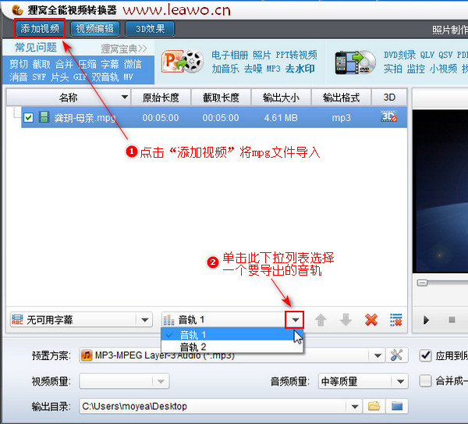468x424 pixels.
Task: Click the 00:05:00 original length cell
Action: (161, 118)
